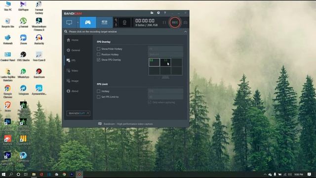Enable Position Hotkey checkbox
316x178 pixels.
(x=98, y=54)
